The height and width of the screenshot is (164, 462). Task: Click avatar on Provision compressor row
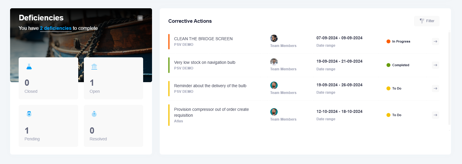click(x=274, y=112)
